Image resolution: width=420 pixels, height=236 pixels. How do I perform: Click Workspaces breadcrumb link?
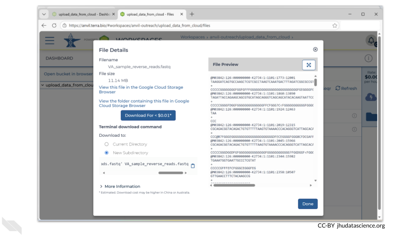click(x=192, y=37)
